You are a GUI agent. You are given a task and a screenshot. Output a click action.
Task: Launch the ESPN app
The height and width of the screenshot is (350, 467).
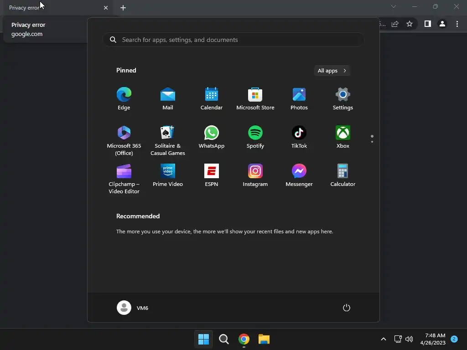[212, 175]
